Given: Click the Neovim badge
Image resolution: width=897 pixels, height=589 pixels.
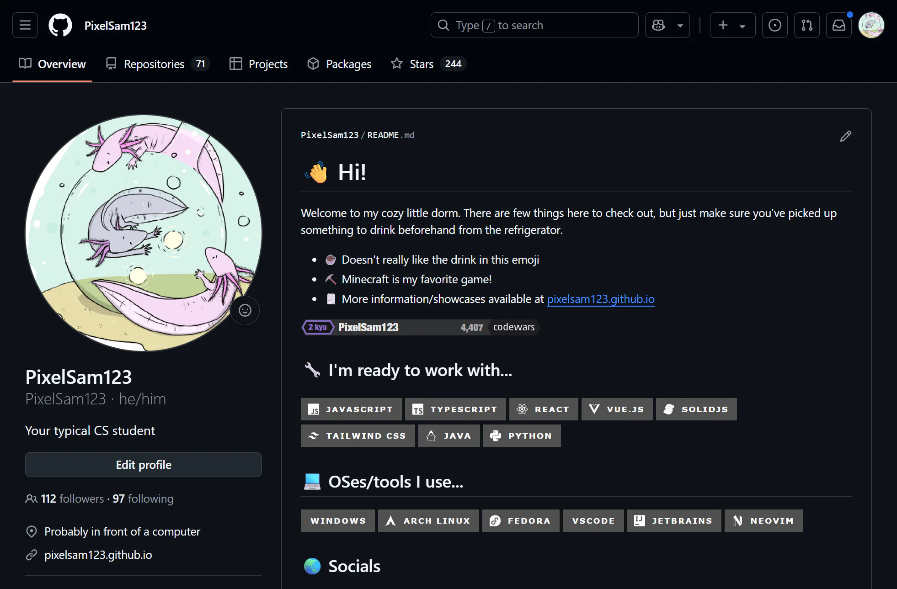Looking at the screenshot, I should [764, 520].
